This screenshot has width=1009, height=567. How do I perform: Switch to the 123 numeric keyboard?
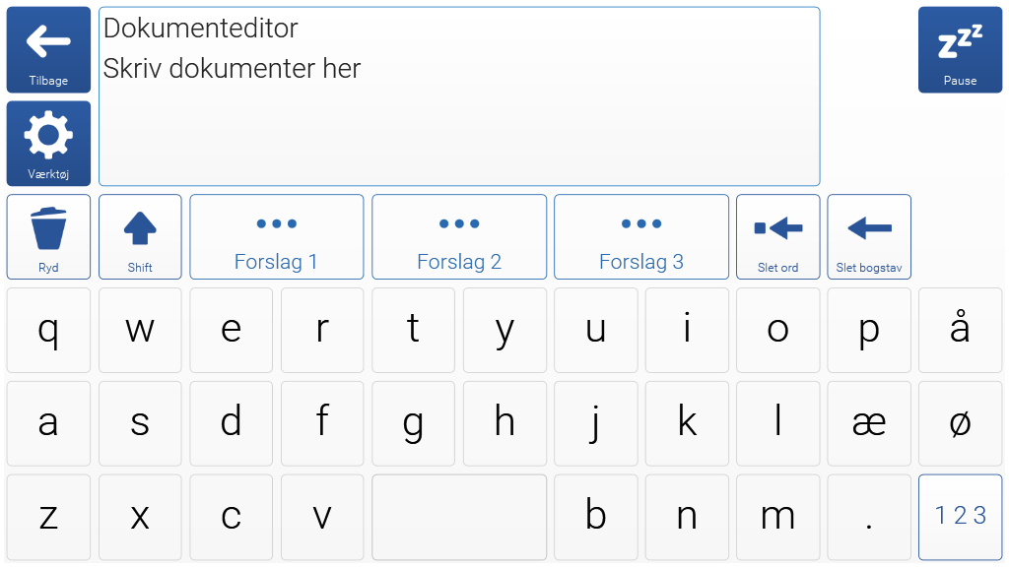coord(960,518)
